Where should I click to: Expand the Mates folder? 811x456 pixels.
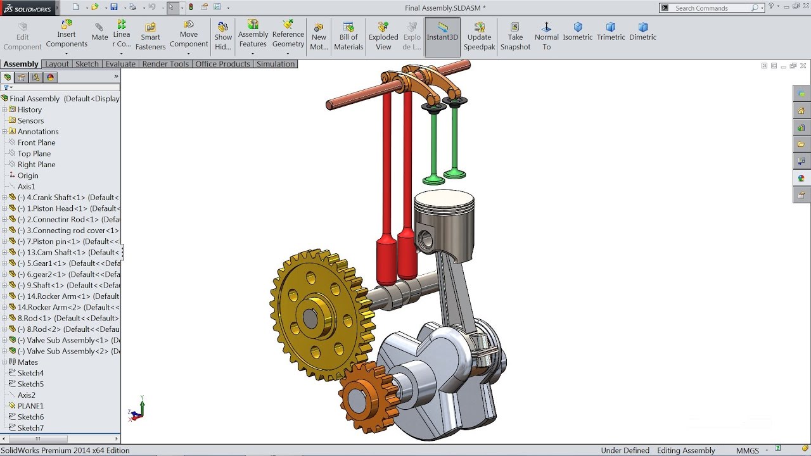[4, 362]
